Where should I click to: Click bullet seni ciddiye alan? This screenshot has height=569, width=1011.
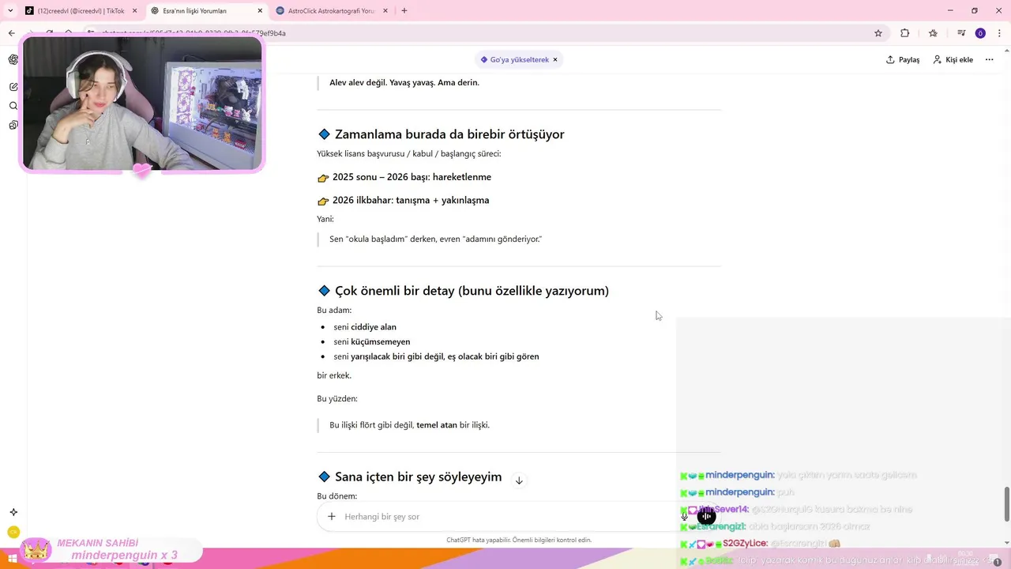[365, 327]
